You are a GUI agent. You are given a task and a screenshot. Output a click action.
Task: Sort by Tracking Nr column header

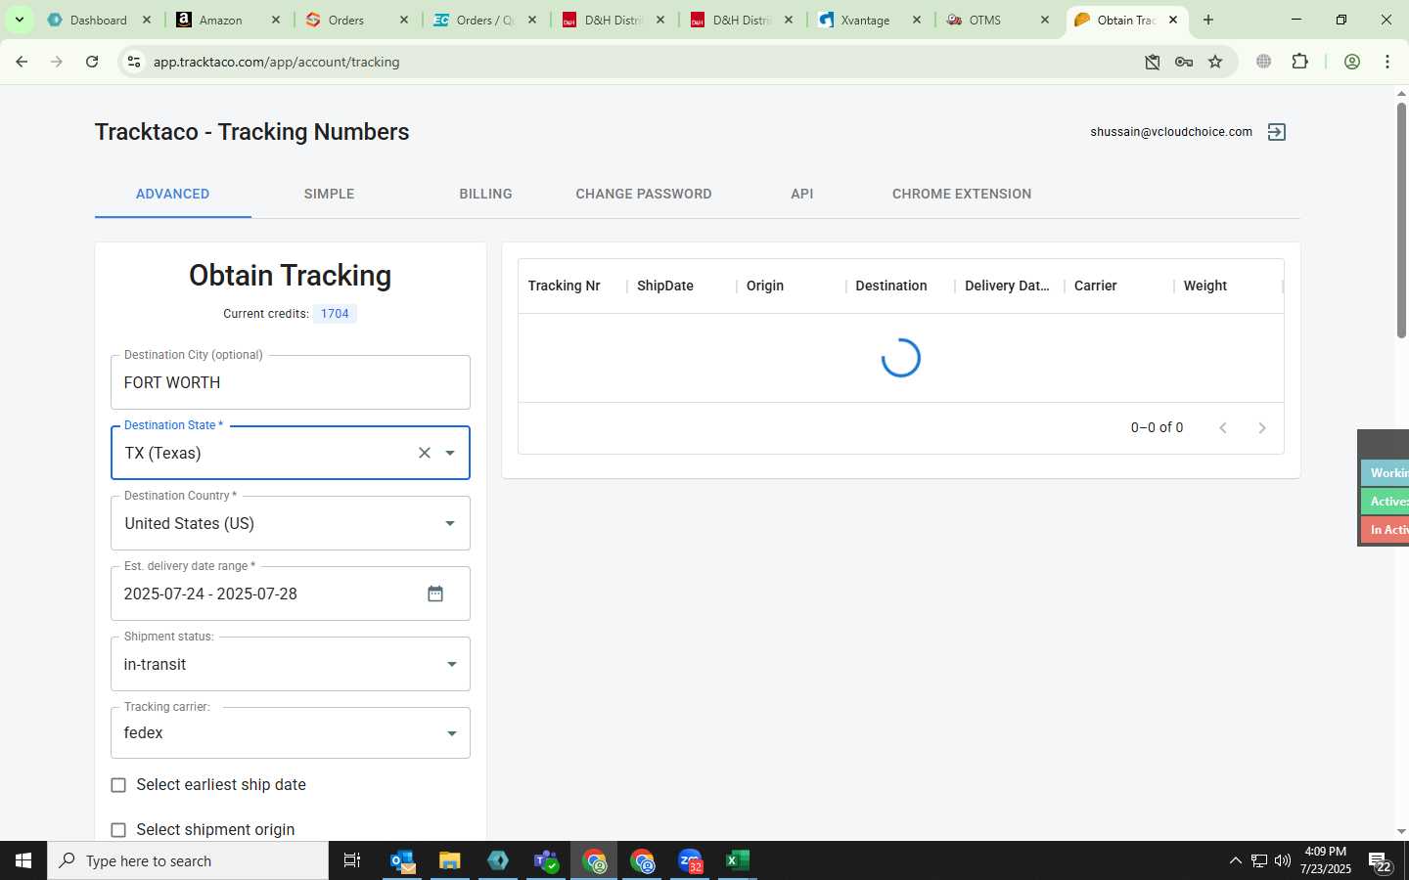click(x=565, y=286)
